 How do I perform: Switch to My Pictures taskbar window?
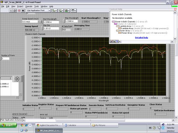tap(104, 125)
